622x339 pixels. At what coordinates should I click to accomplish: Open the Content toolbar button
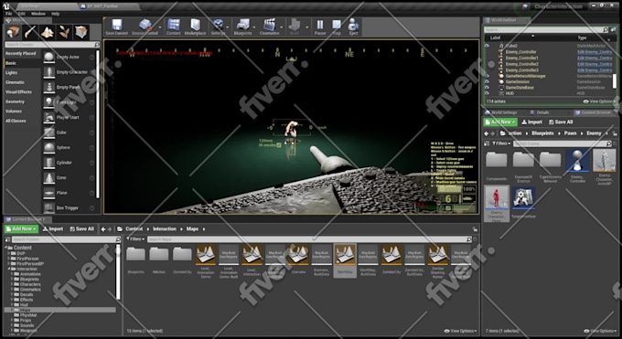(174, 27)
